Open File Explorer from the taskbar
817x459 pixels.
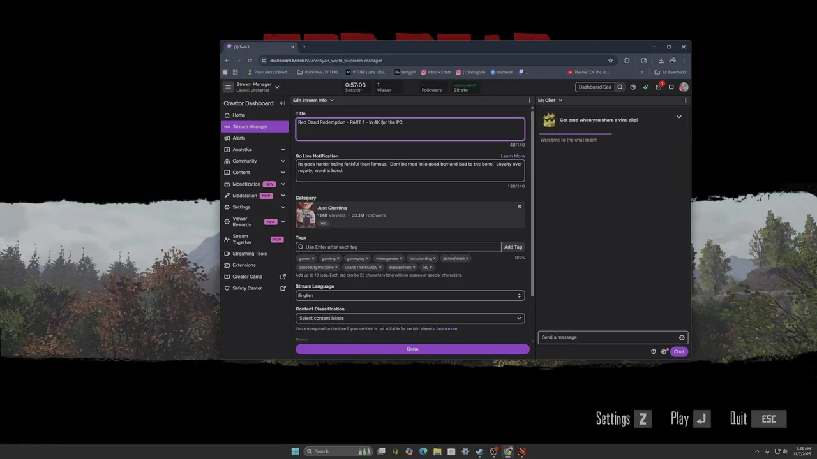coord(437,451)
